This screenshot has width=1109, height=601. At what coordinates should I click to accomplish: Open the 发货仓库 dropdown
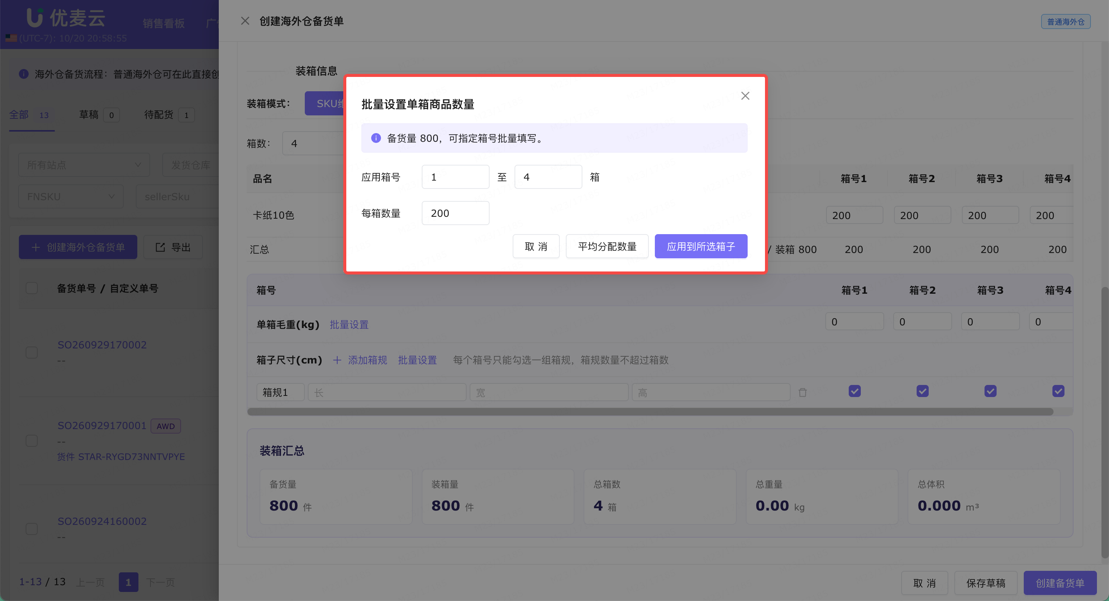191,165
